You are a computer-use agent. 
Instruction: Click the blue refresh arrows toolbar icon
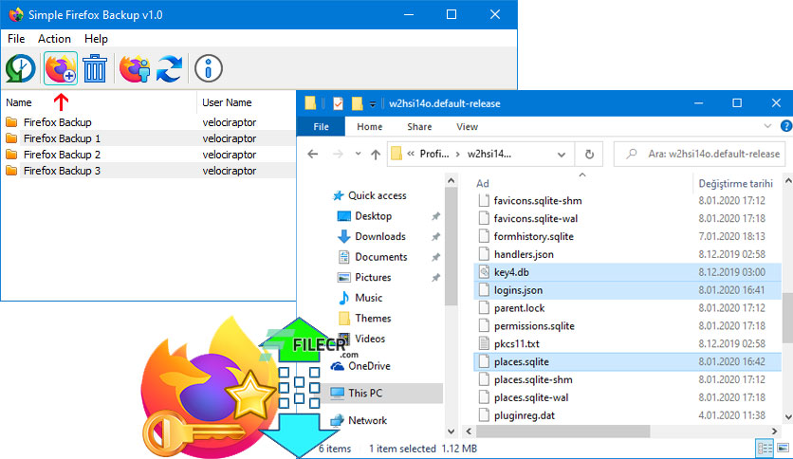tap(169, 68)
